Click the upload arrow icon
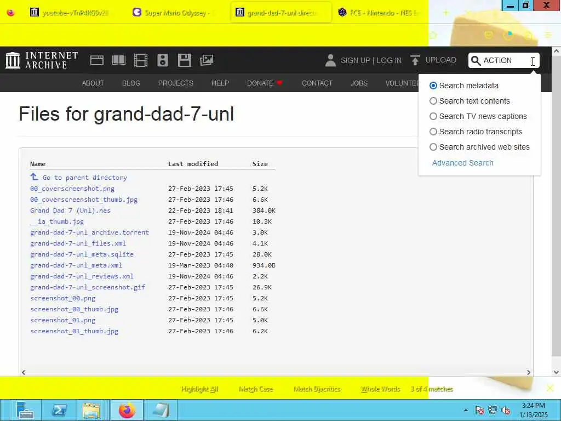Screen dimensions: 561x421 [415, 60]
